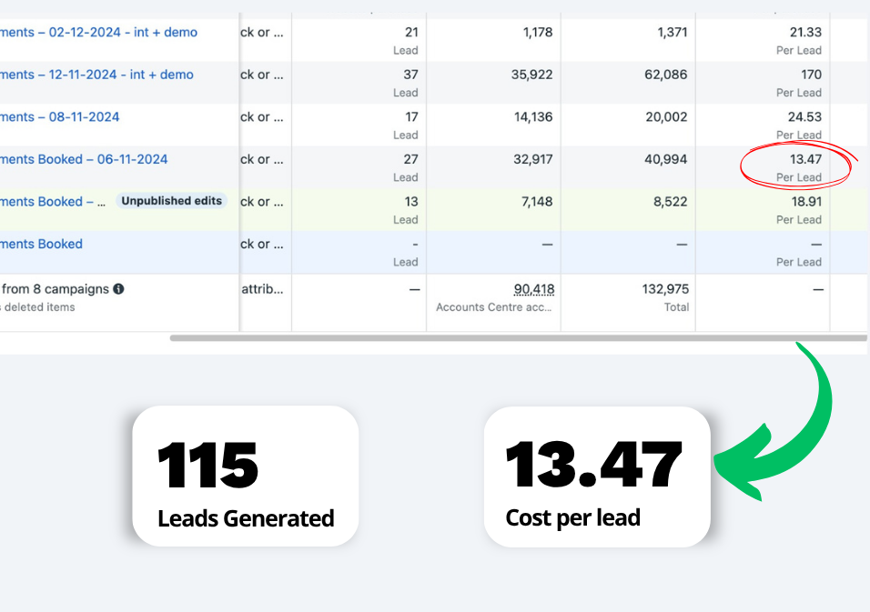This screenshot has width=870, height=612.
Task: Select the 62,086 impressions cell
Action: point(666,75)
